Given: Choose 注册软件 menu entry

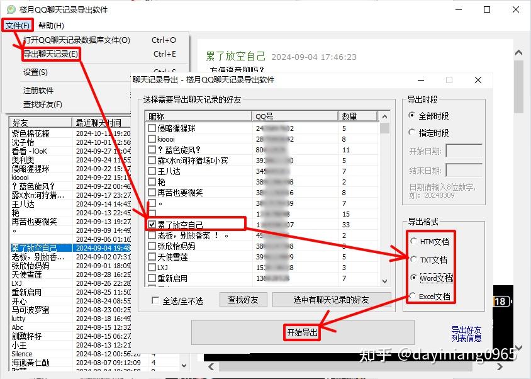Looking at the screenshot, I should (x=38, y=91).
